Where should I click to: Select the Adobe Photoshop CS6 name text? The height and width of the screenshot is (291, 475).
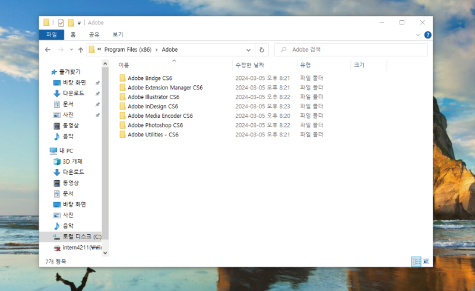click(x=155, y=125)
